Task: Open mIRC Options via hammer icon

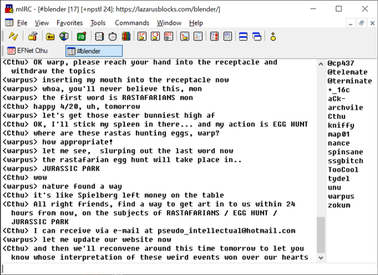Action: pos(32,36)
